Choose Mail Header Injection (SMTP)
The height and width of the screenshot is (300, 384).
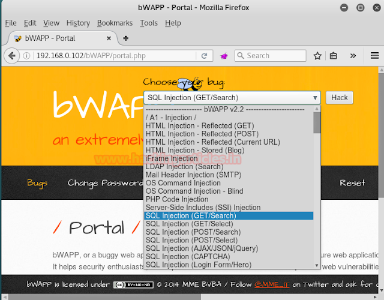[228, 175]
